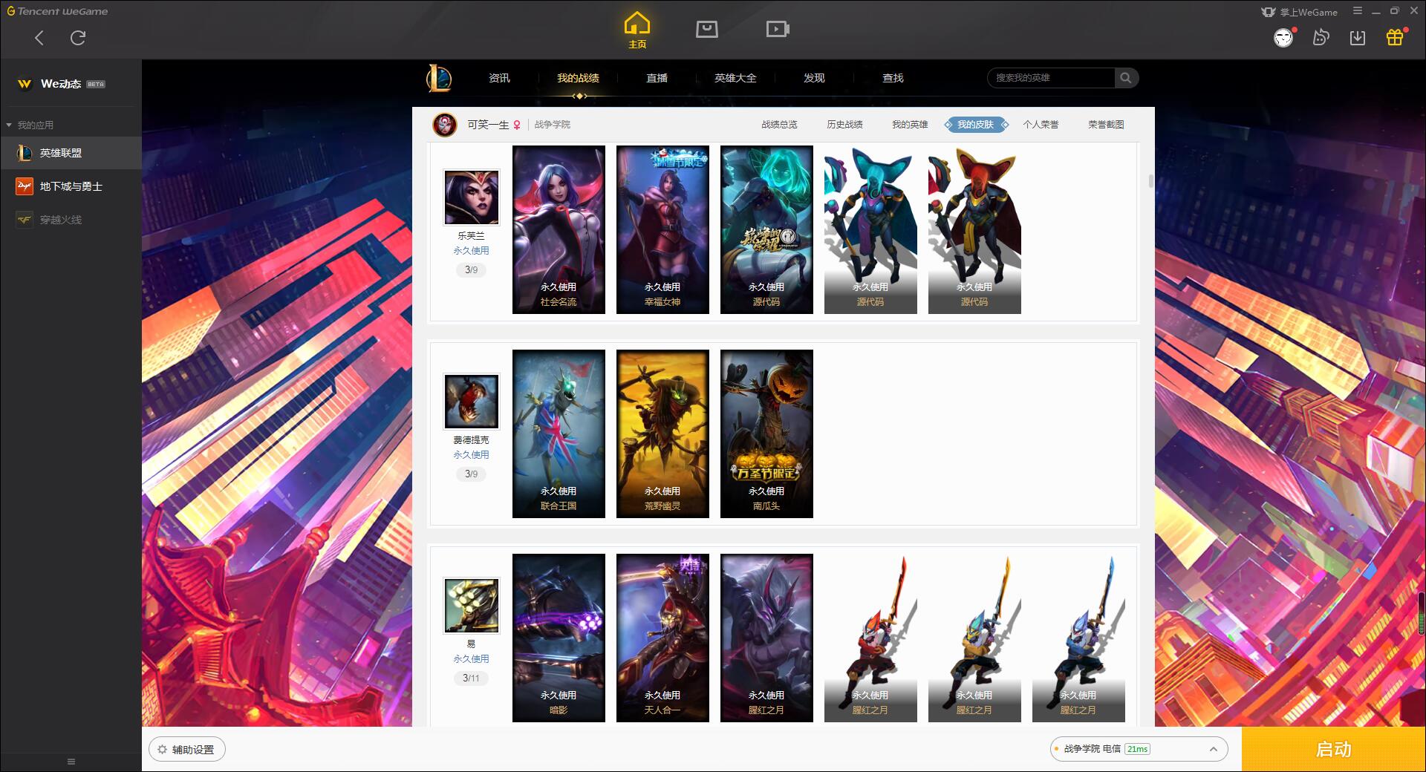1426x772 pixels.
Task: Open the 社会名流 skin card
Action: (x=559, y=229)
